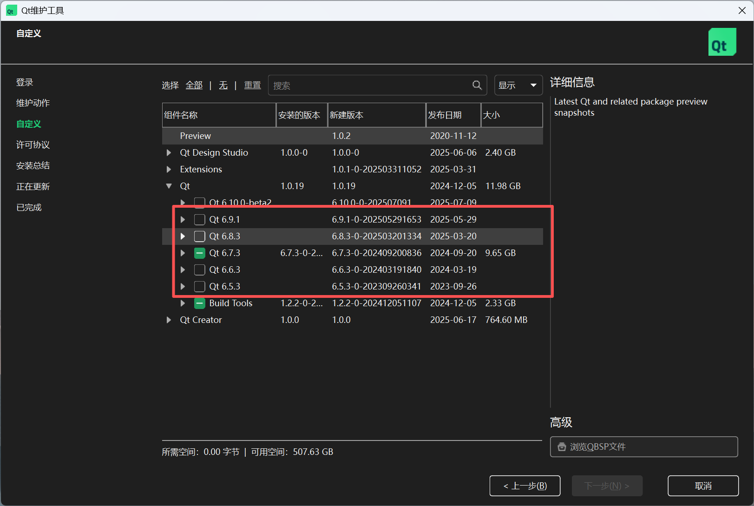Go to the 正在更新 step

tap(33, 186)
